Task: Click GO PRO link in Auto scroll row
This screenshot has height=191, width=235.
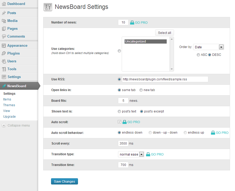Action: point(134,122)
